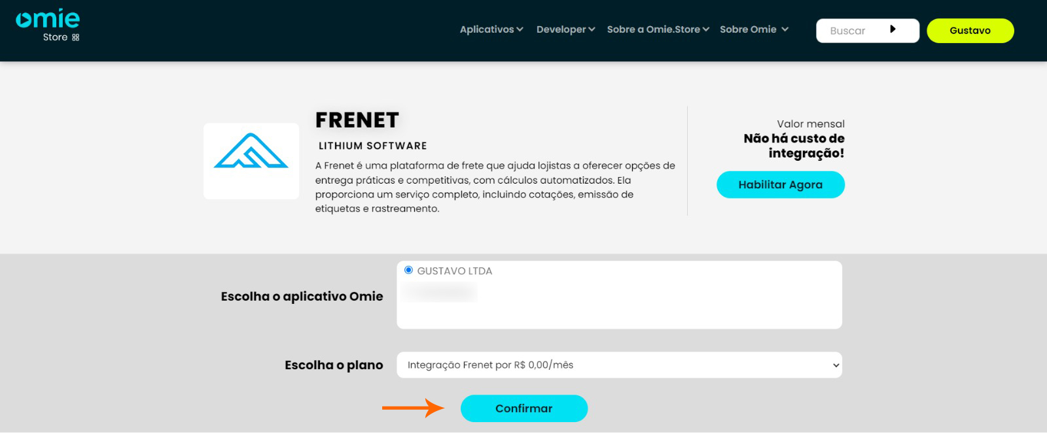Viewport: 1047px width, 445px height.
Task: Open the Aplicativos dropdown menu
Action: pos(490,29)
